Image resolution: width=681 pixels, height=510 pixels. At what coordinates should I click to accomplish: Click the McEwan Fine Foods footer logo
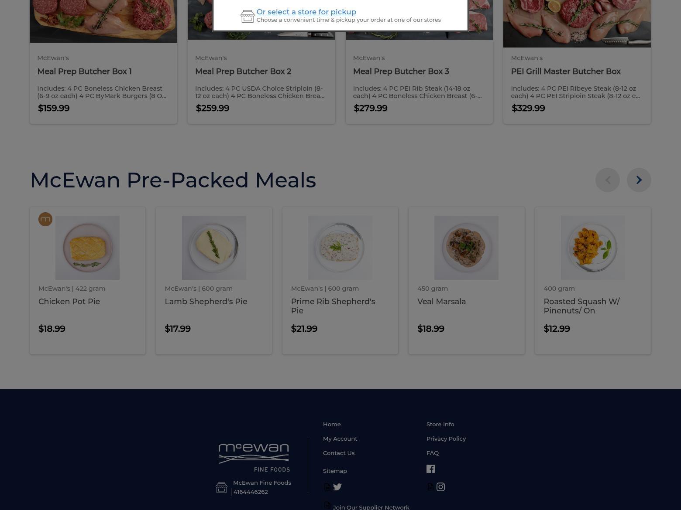(254, 457)
